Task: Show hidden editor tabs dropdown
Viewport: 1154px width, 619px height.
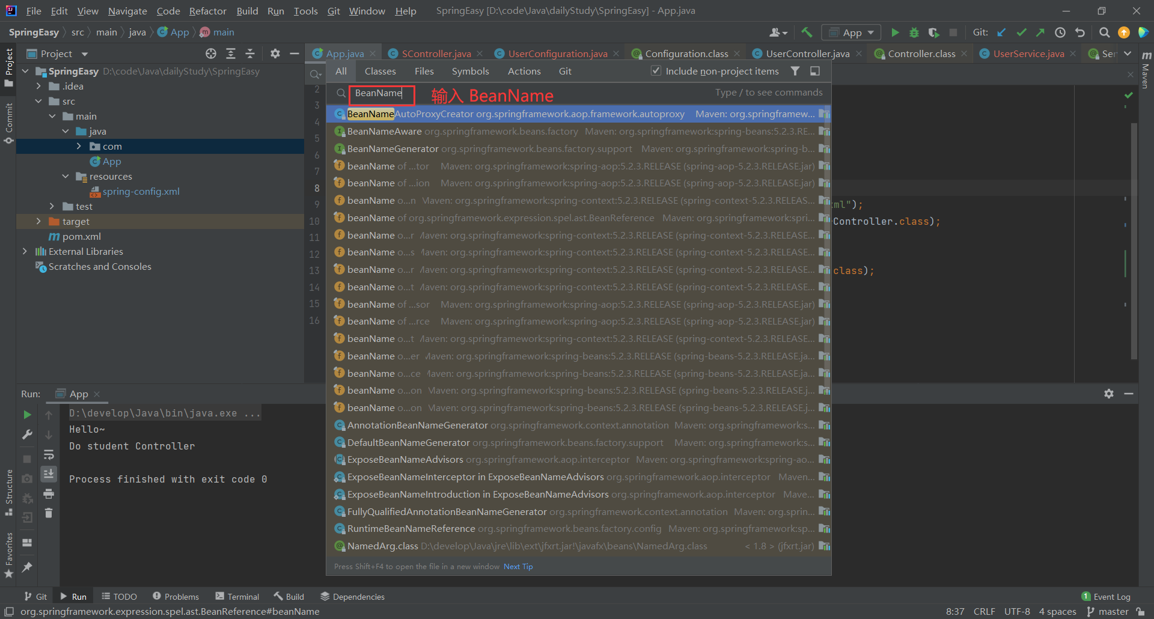Action: (x=1128, y=53)
